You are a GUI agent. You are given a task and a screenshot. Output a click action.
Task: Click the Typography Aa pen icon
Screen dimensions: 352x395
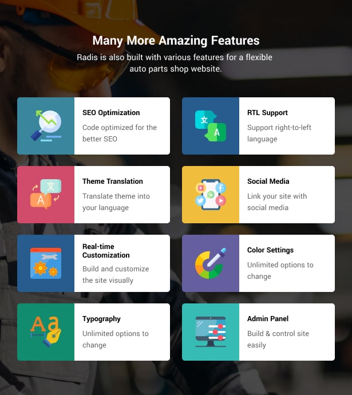(46, 331)
